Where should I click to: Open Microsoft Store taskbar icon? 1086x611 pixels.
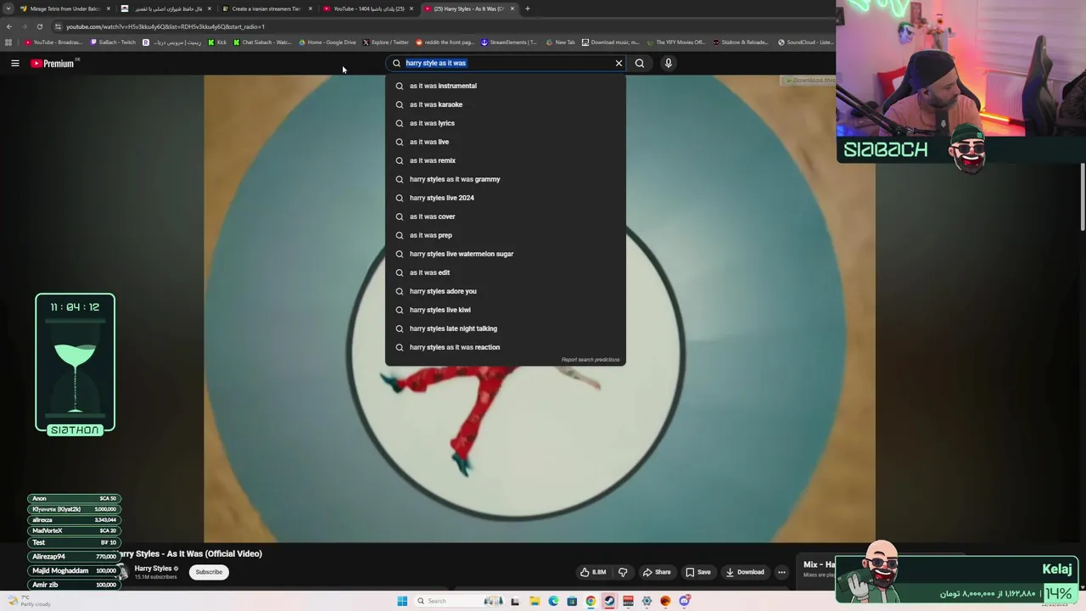pyautogui.click(x=572, y=601)
